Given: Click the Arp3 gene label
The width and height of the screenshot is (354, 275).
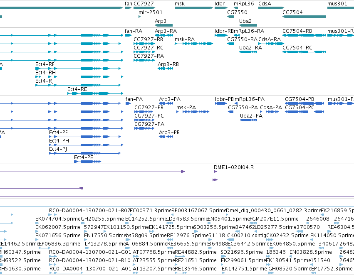Looking at the screenshot, I should click(x=161, y=21).
